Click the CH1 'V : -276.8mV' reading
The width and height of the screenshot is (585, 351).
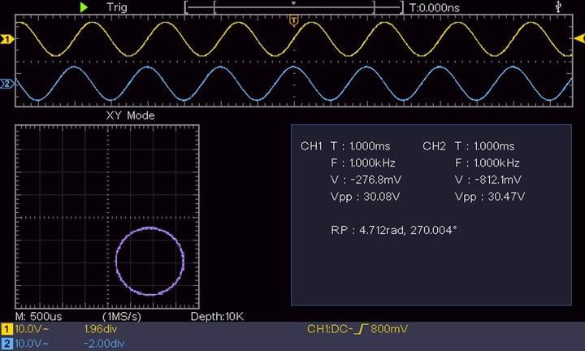point(366,180)
